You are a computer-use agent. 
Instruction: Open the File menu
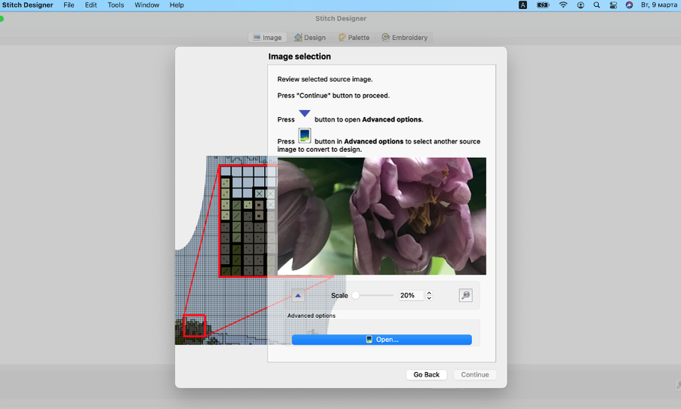[69, 5]
